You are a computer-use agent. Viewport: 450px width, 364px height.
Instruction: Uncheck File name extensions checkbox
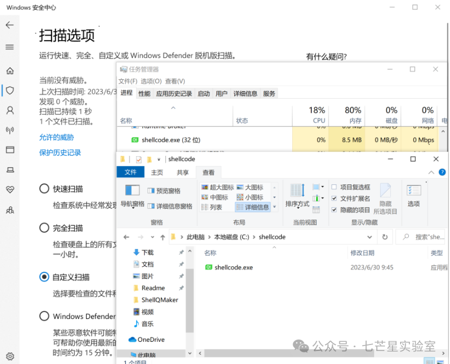pyautogui.click(x=334, y=199)
